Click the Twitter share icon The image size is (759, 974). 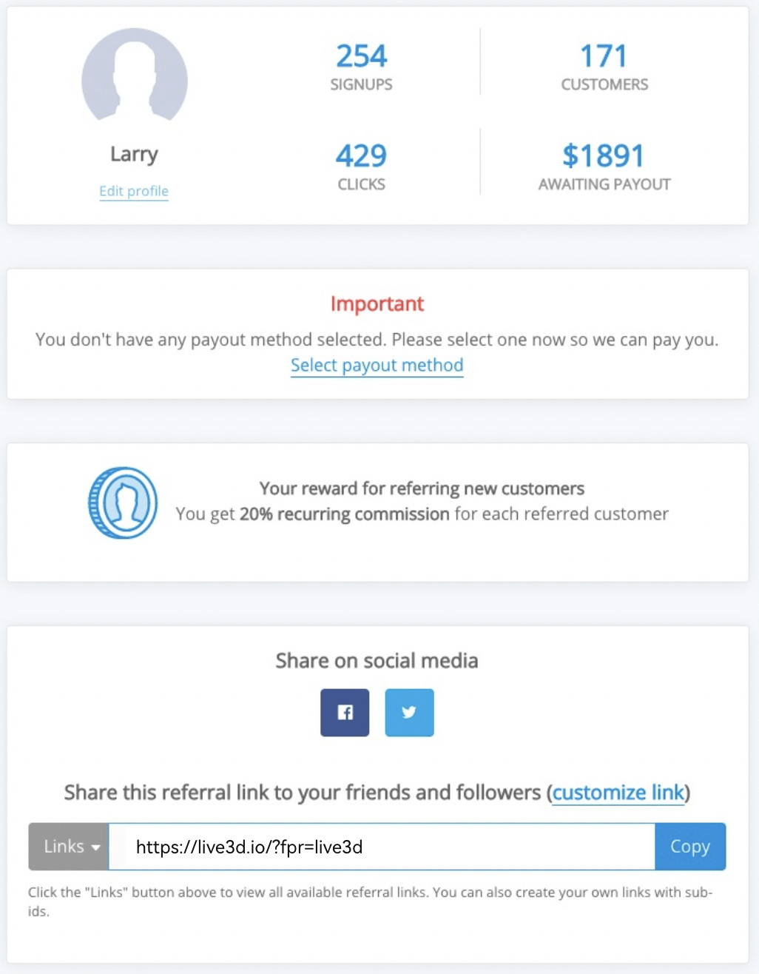(x=409, y=713)
